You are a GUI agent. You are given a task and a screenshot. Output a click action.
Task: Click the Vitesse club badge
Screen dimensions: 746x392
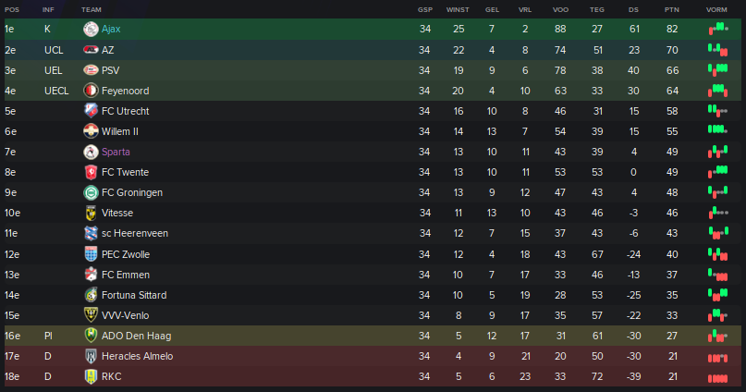coord(91,213)
